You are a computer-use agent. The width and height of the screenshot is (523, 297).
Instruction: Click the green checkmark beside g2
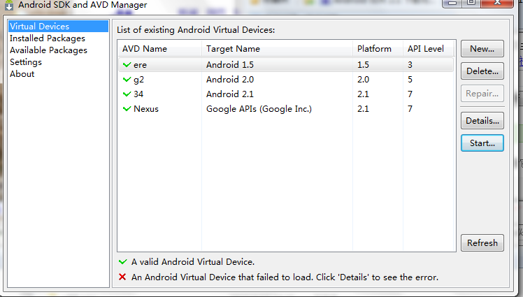coord(127,80)
